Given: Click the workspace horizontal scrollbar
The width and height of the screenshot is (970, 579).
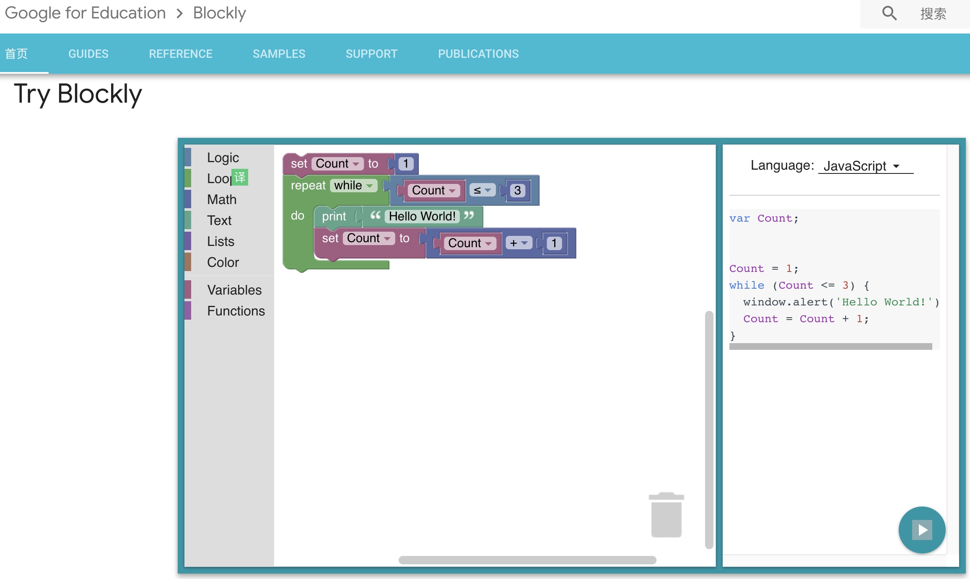Looking at the screenshot, I should [x=527, y=560].
